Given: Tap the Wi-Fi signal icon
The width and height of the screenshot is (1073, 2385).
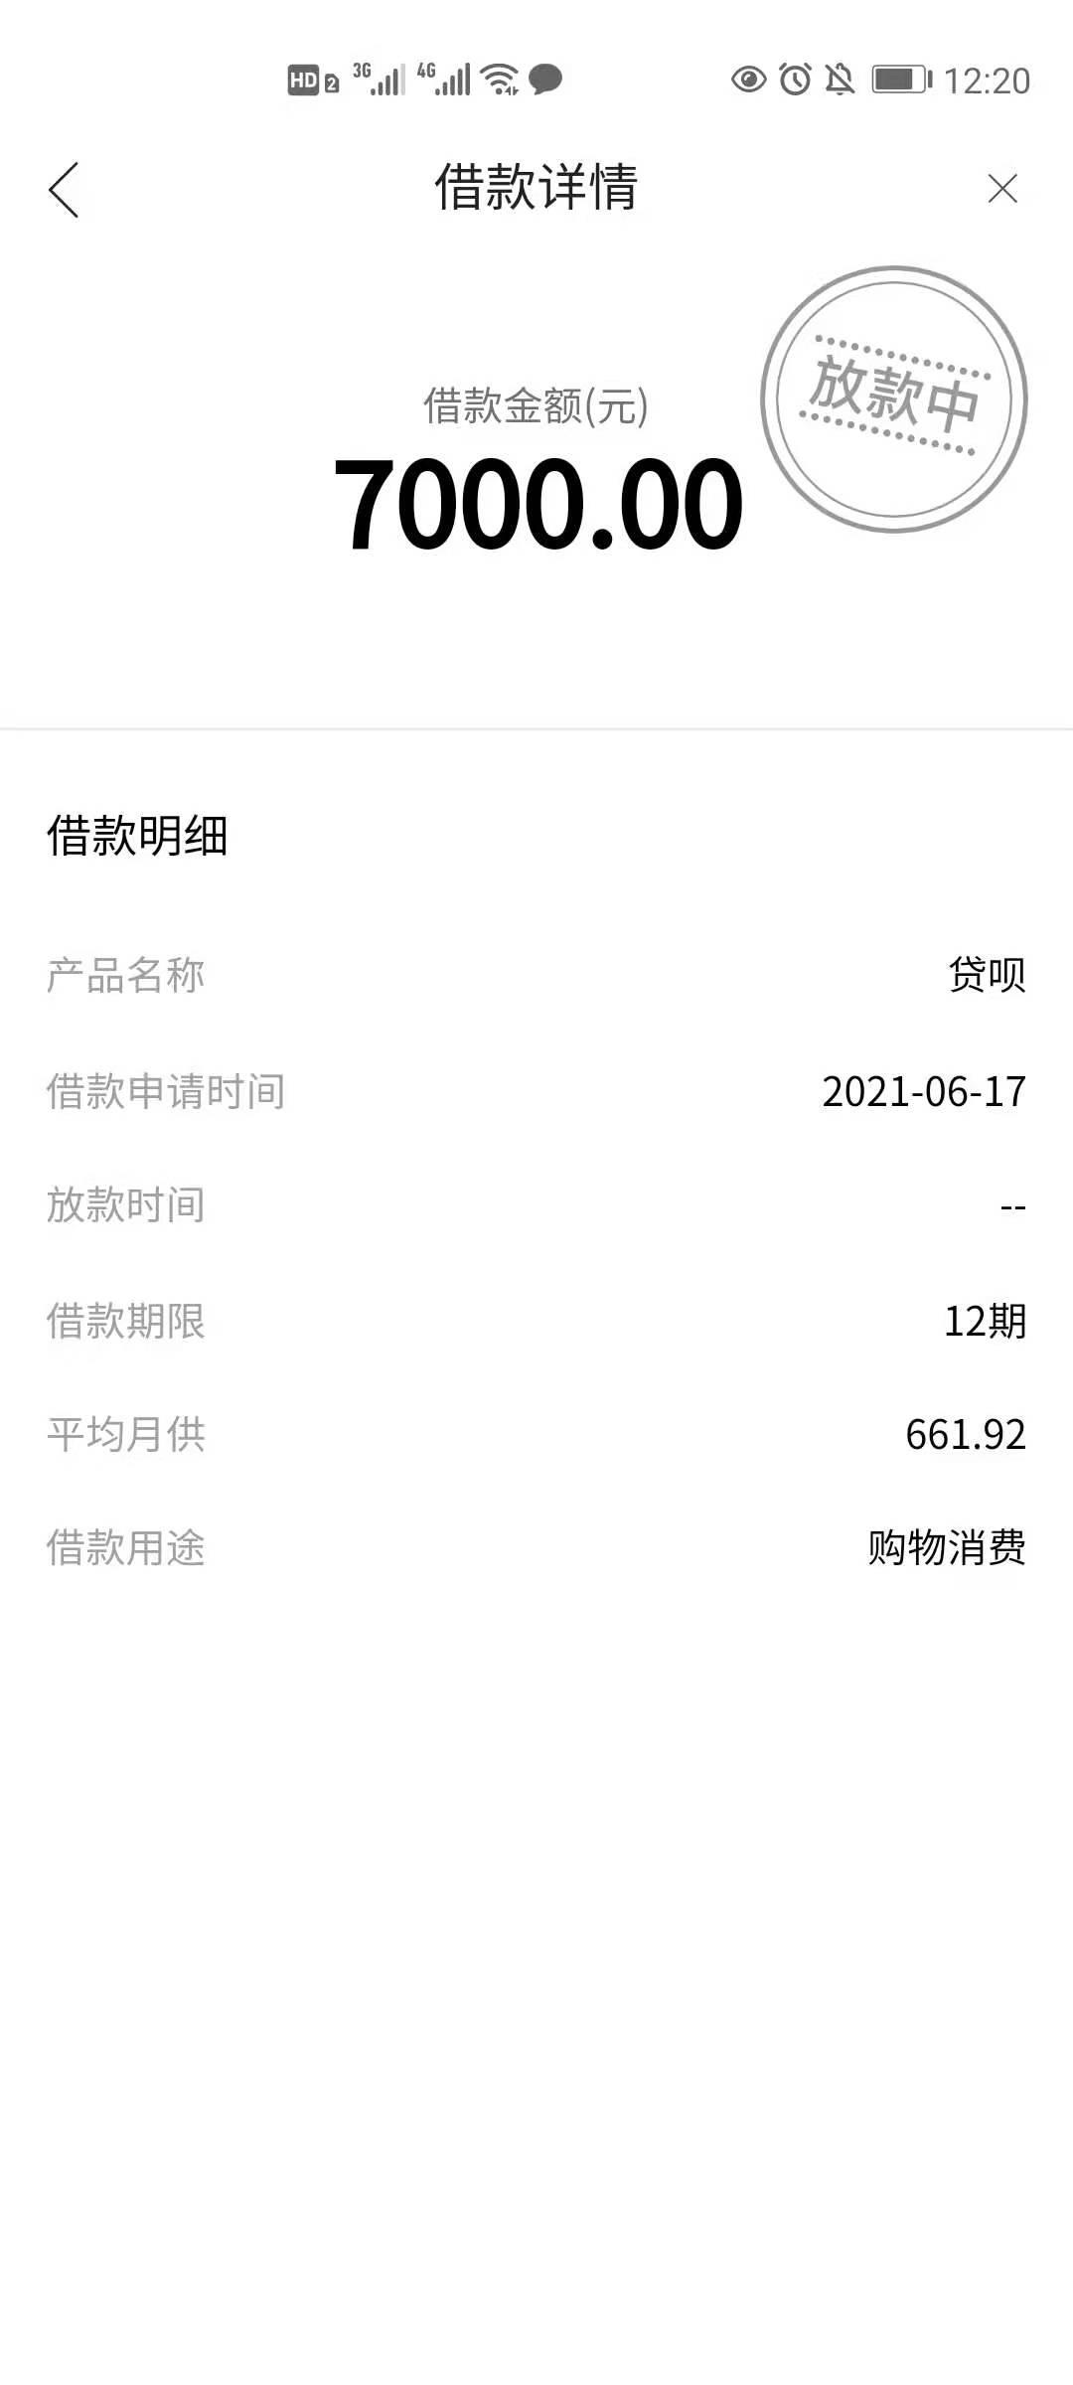Looking at the screenshot, I should click(500, 79).
